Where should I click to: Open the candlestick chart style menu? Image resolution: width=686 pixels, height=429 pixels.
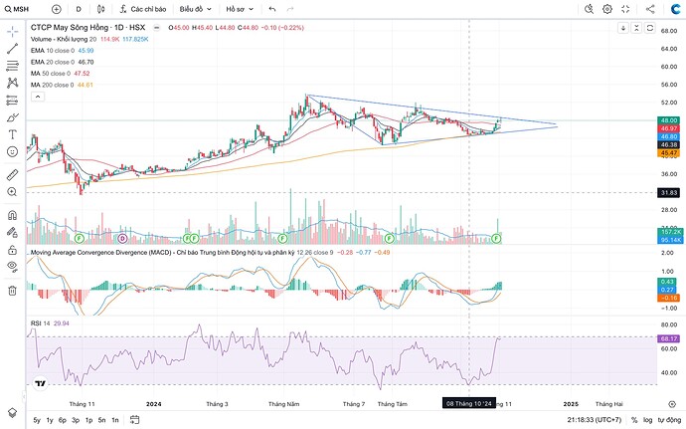tap(101, 9)
